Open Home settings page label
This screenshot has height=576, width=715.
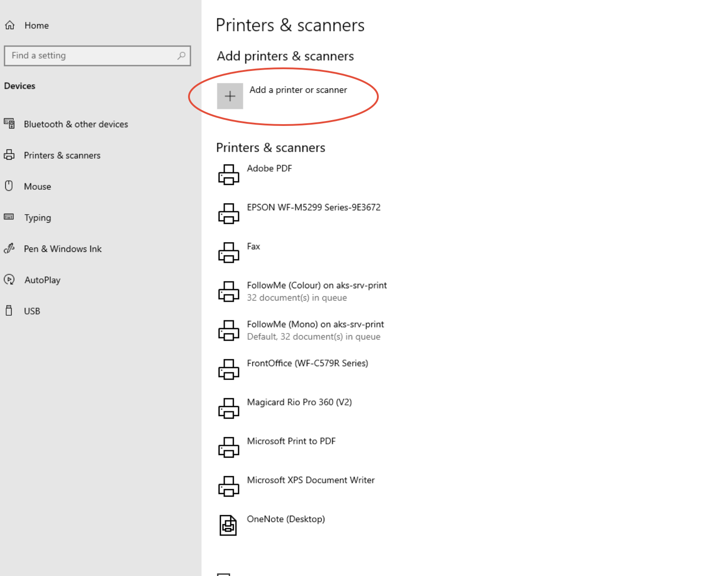pyautogui.click(x=37, y=26)
